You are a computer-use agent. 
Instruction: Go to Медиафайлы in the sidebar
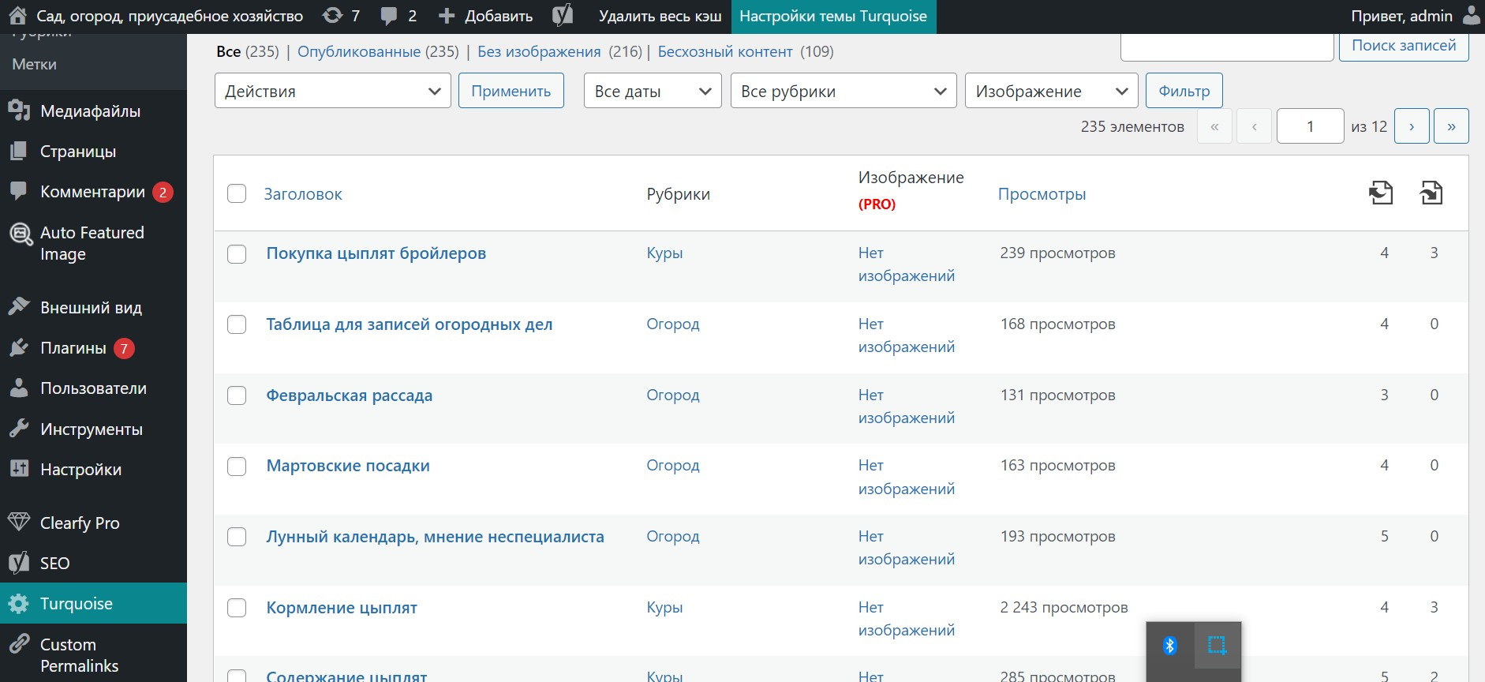tap(90, 111)
